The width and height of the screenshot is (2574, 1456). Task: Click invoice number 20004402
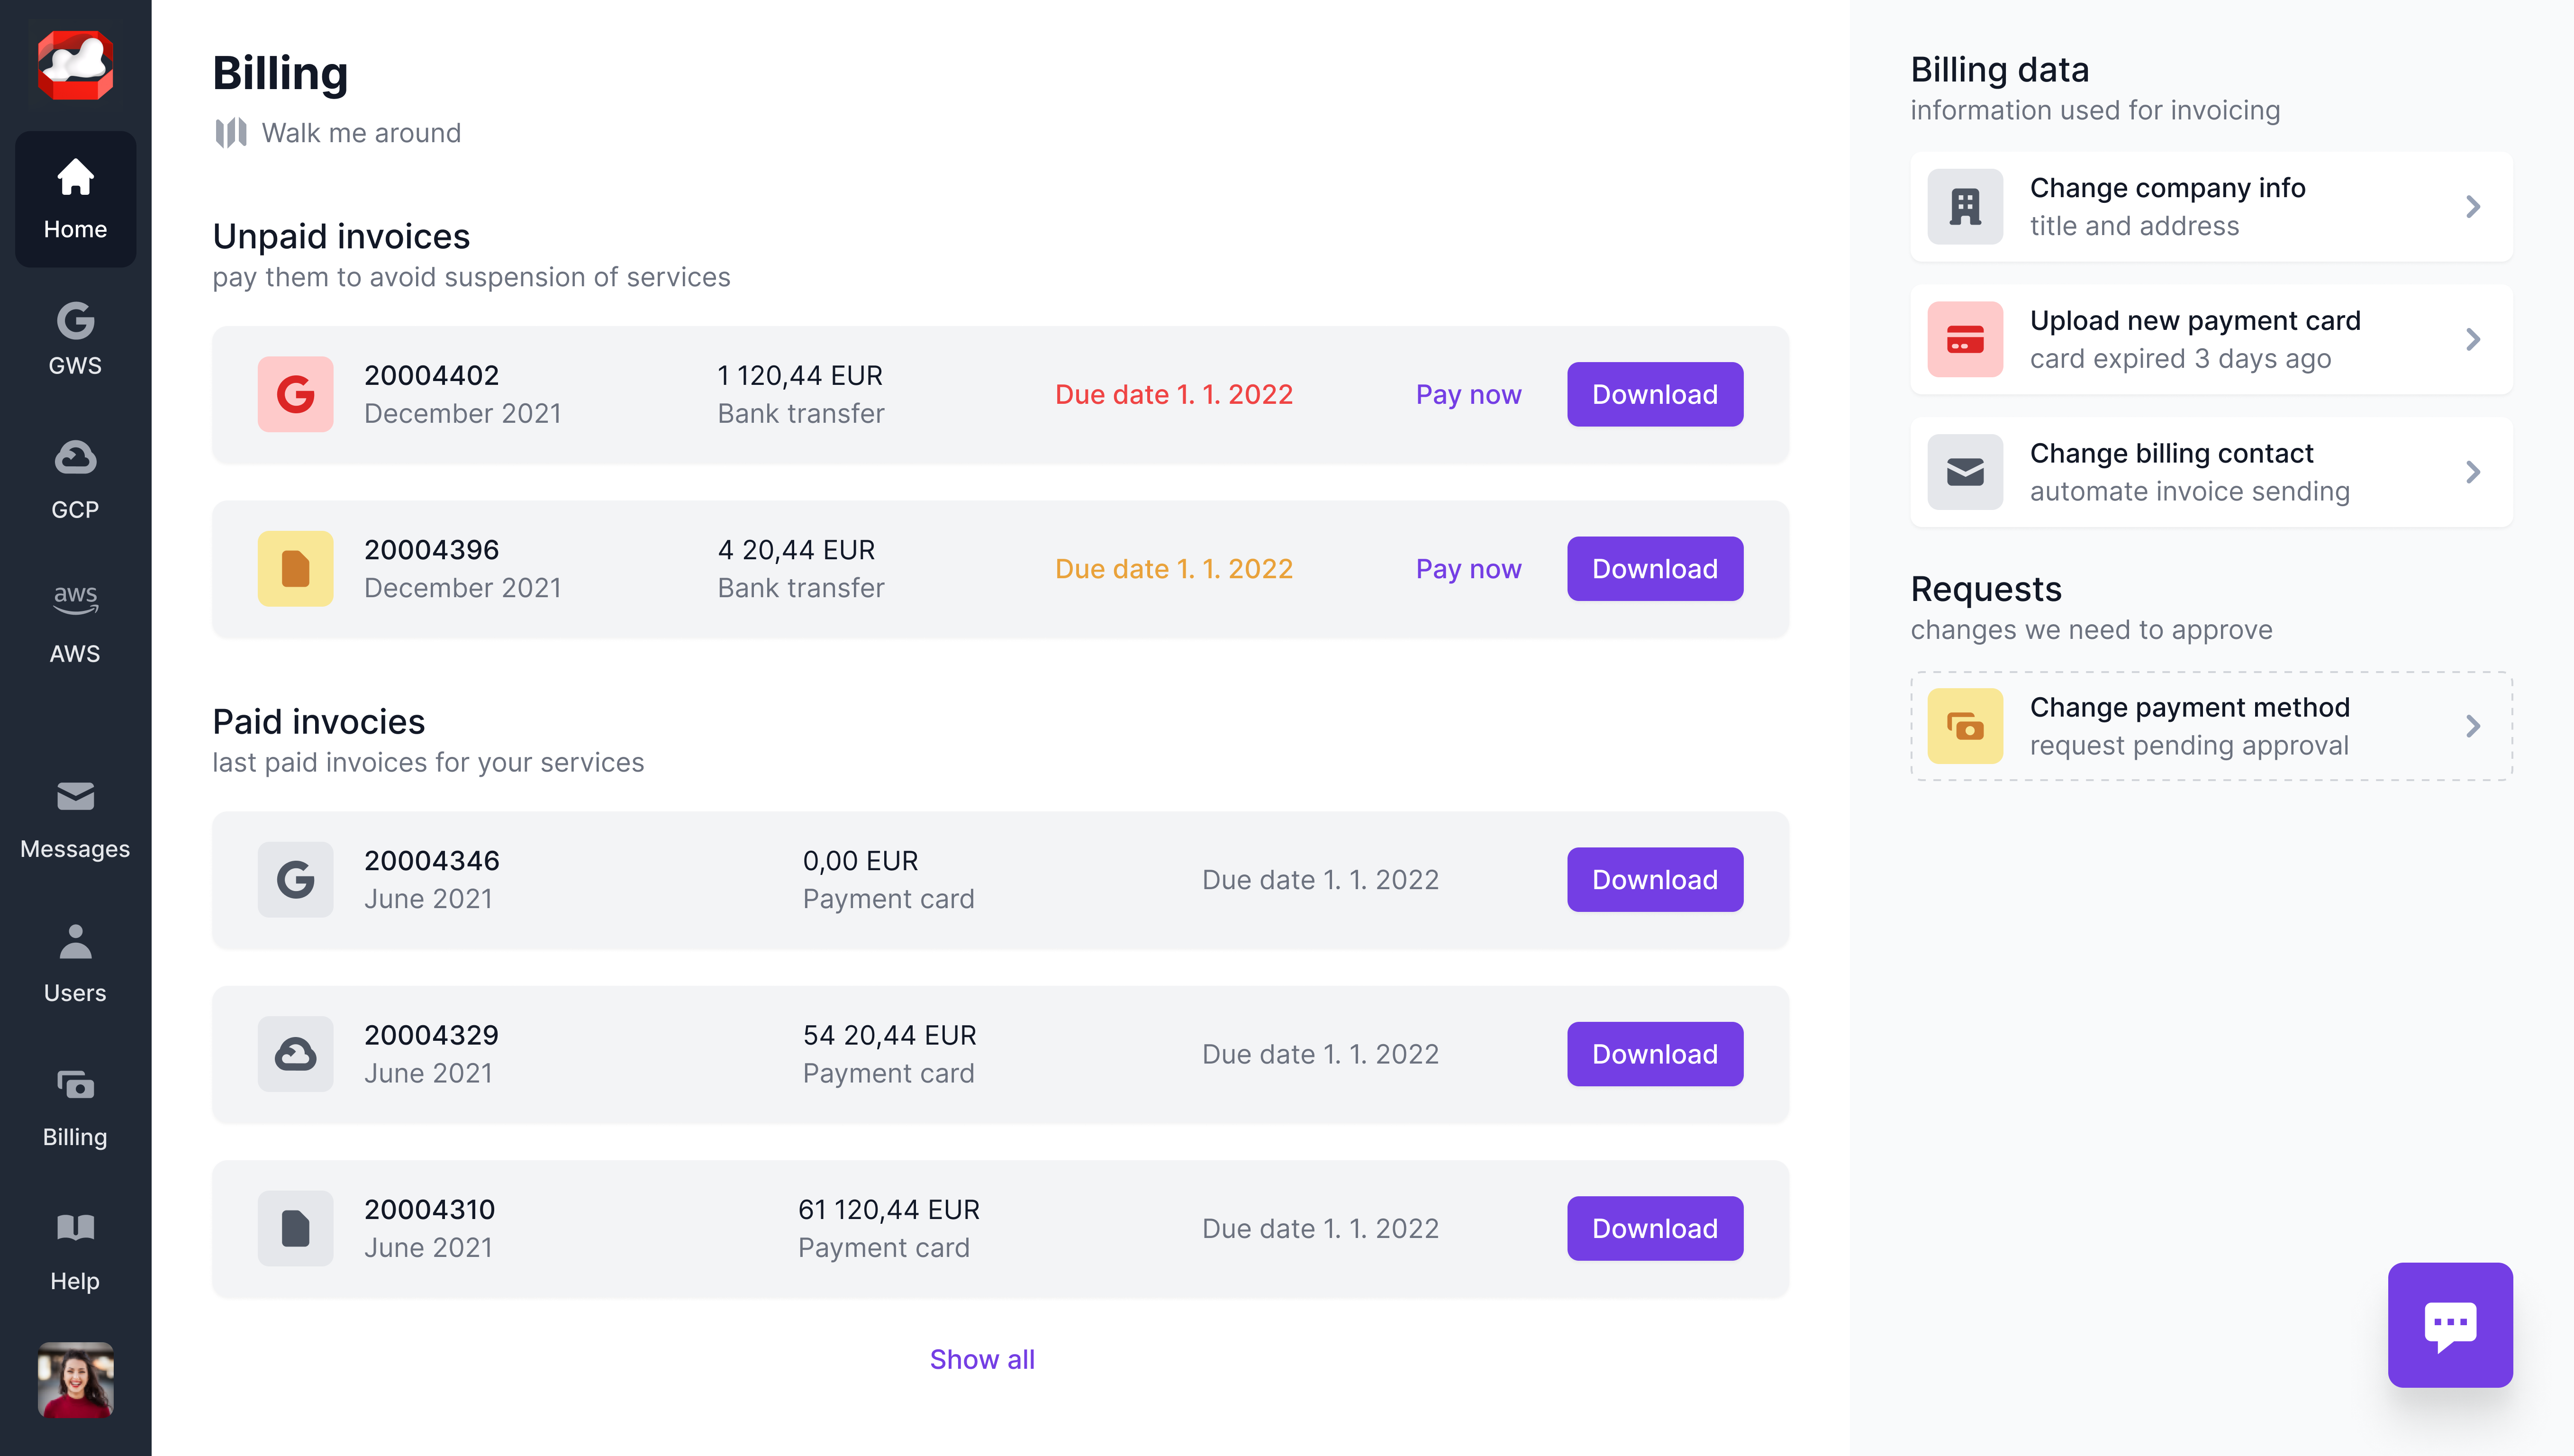pyautogui.click(x=431, y=375)
